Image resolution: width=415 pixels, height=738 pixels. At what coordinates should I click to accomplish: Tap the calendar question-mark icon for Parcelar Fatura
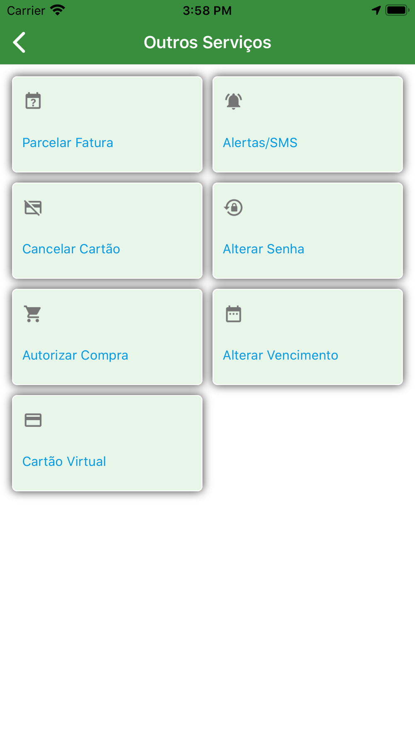[33, 101]
